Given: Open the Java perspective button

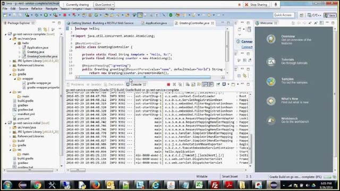Looking at the screenshot, I should tap(330, 15).
